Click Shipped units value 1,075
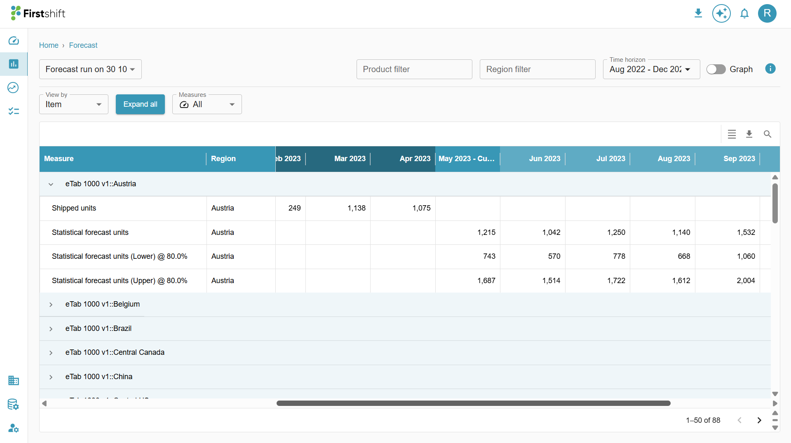This screenshot has width=791, height=443. [x=421, y=208]
